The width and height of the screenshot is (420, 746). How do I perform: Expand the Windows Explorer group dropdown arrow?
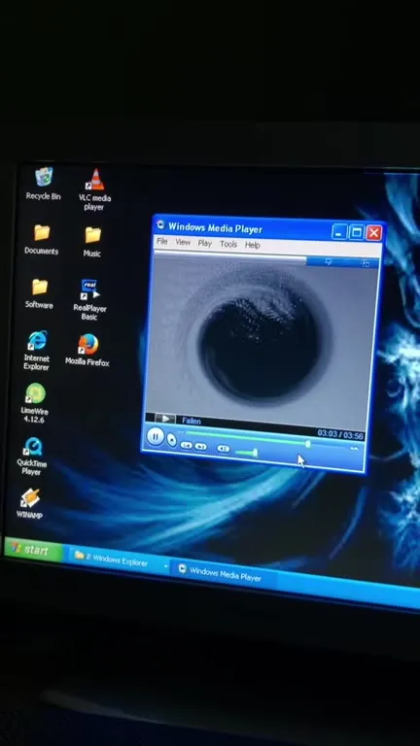click(x=165, y=566)
